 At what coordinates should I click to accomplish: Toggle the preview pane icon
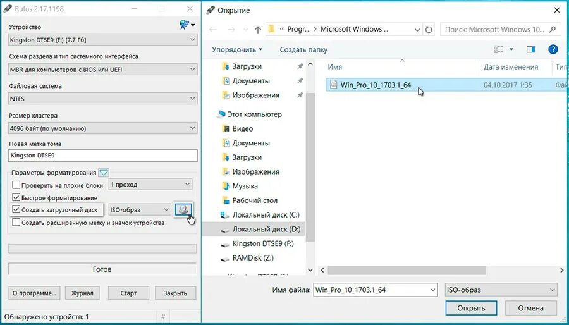coord(531,49)
